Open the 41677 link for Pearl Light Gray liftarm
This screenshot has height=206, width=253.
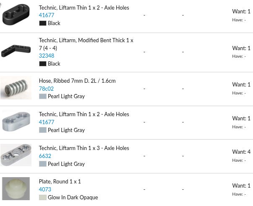pyautogui.click(x=47, y=122)
